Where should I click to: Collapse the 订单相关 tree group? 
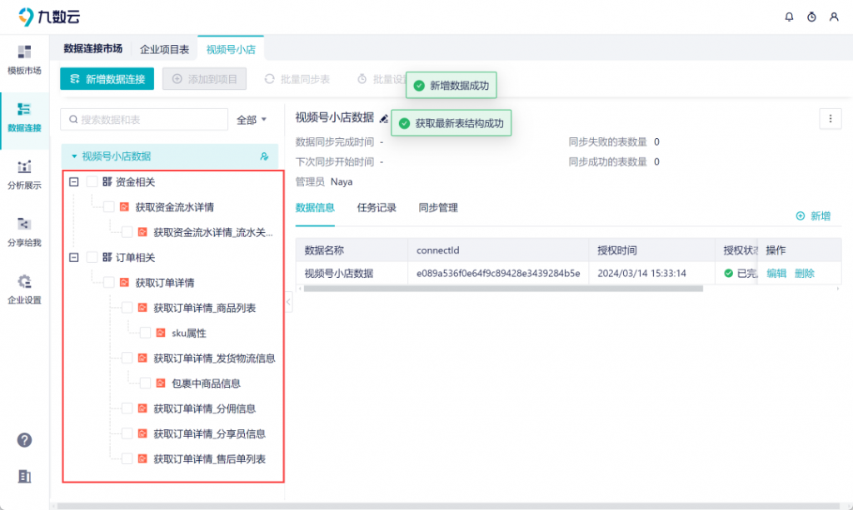(x=74, y=258)
